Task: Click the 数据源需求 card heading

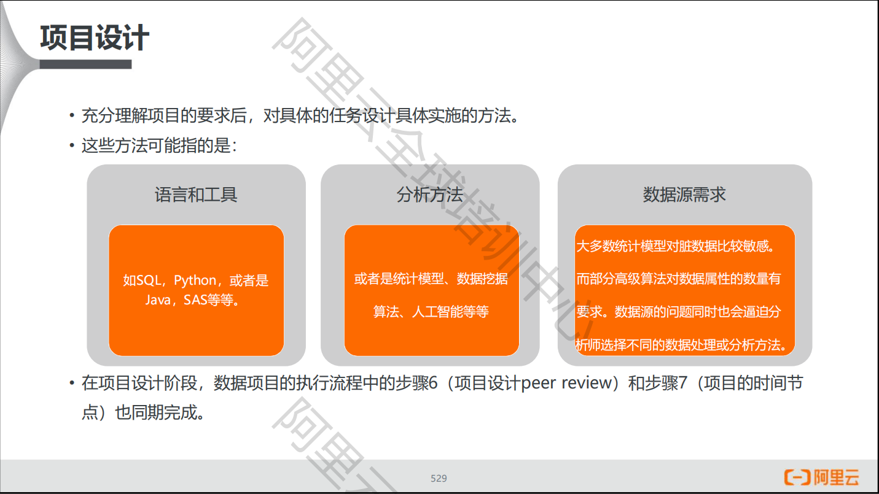Action: tap(684, 195)
